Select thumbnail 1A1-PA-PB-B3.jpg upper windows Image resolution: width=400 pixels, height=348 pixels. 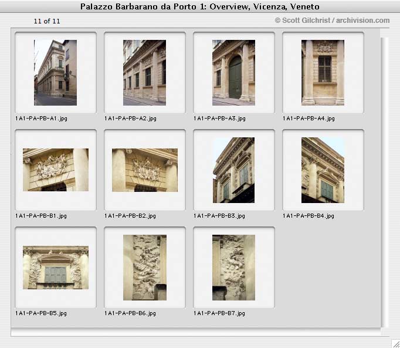coord(233,170)
